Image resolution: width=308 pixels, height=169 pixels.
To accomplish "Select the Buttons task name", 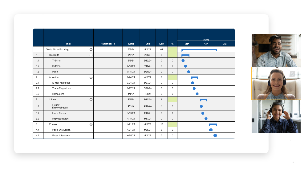I will (x=56, y=66).
